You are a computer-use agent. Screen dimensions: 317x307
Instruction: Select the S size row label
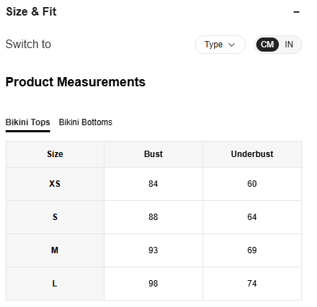[55, 217]
